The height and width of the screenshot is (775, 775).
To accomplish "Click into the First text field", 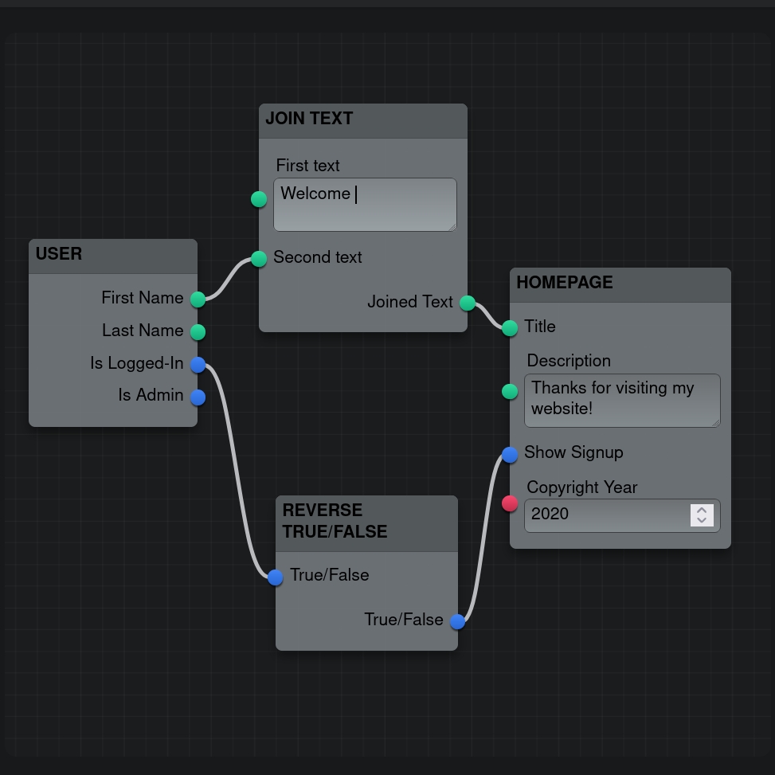I will pos(366,205).
